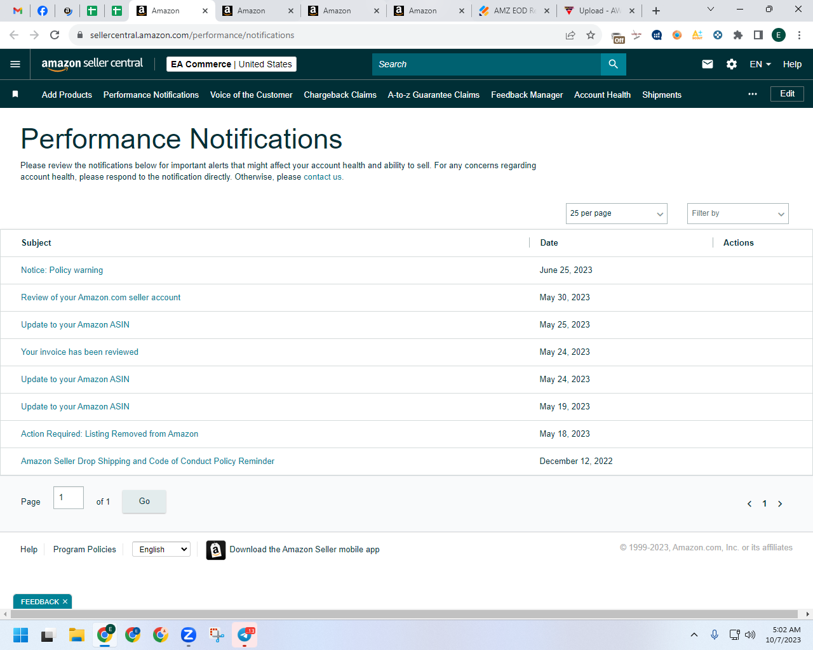Image resolution: width=813 pixels, height=650 pixels.
Task: Go to previous page with left chevron
Action: pyautogui.click(x=749, y=503)
